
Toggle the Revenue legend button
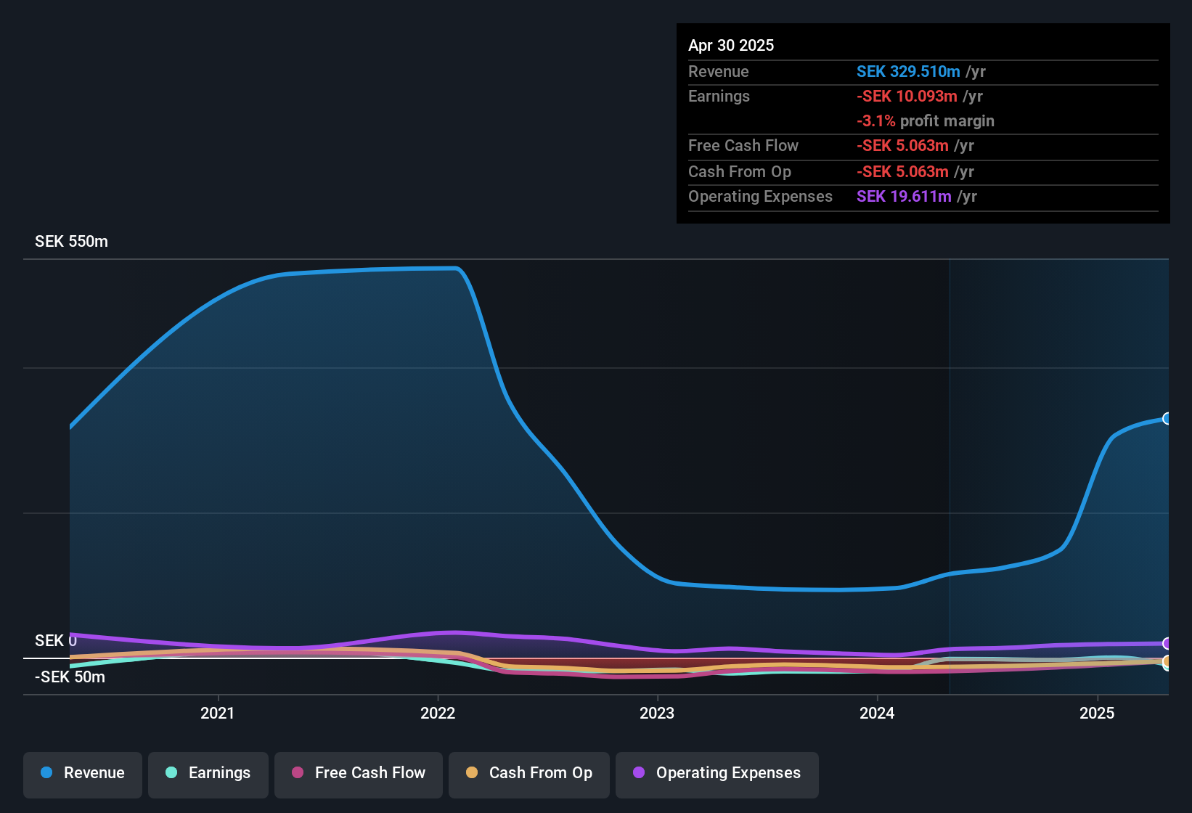pos(83,775)
